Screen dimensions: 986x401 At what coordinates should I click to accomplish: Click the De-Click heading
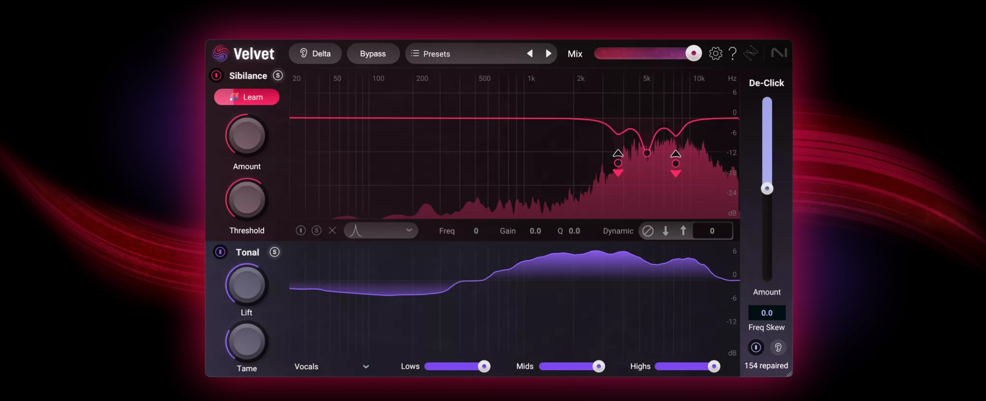767,83
